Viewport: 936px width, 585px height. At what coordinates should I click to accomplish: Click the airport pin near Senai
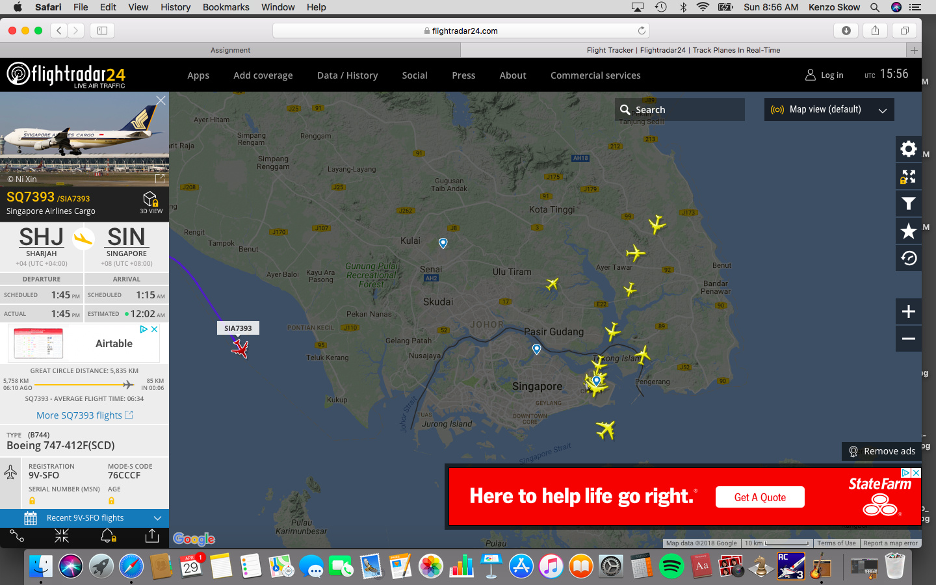tap(443, 243)
